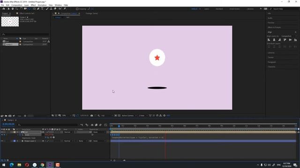Select the Selection arrow tool
This screenshot has height=168, width=300.
pos(8,9)
